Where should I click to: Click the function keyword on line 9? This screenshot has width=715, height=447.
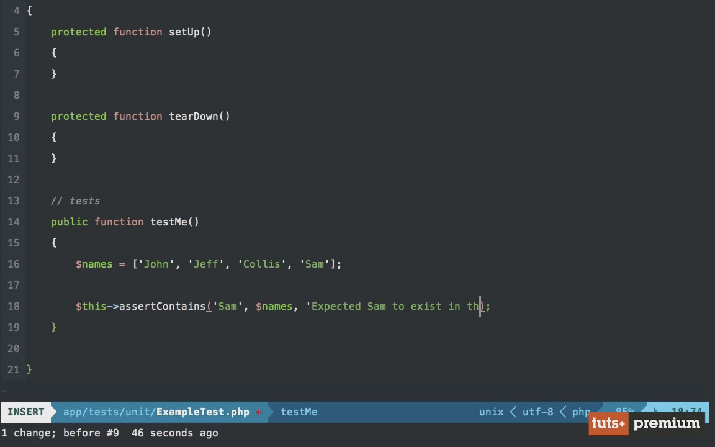click(137, 116)
